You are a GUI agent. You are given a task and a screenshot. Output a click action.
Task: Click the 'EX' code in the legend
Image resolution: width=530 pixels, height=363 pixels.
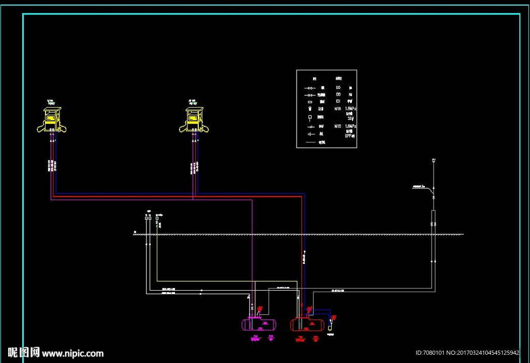click(338, 101)
